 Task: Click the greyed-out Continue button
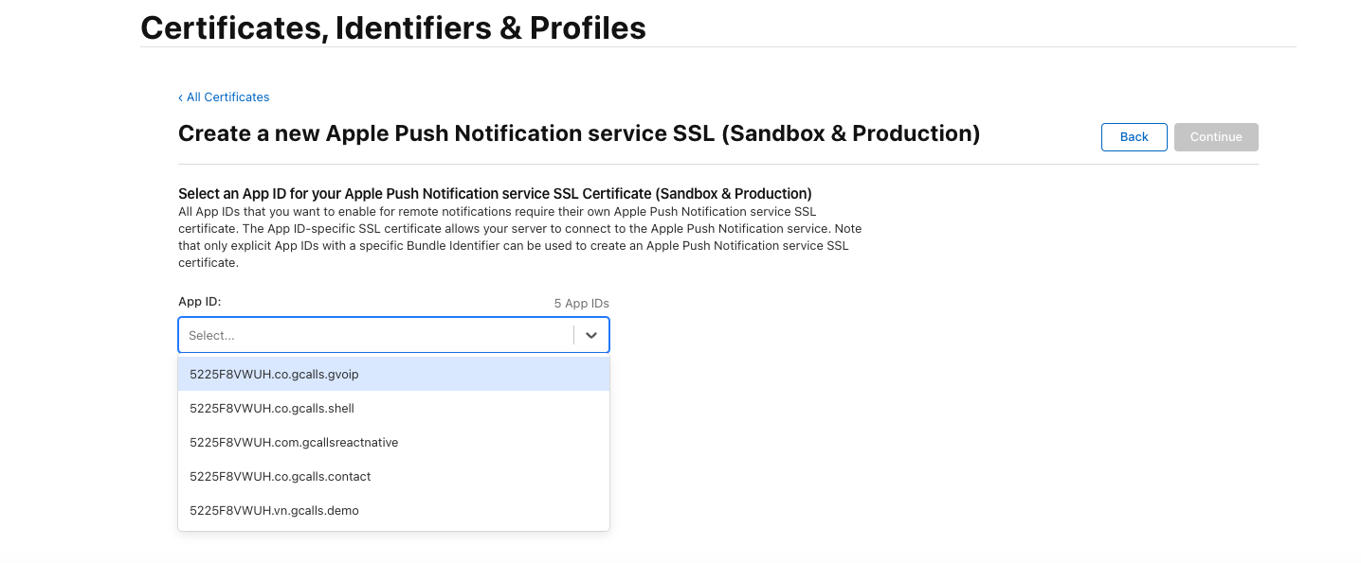coord(1216,137)
